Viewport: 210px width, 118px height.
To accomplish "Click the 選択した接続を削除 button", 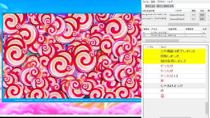I will pos(165,6).
